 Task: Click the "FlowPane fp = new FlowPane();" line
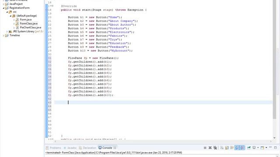pos(93,58)
